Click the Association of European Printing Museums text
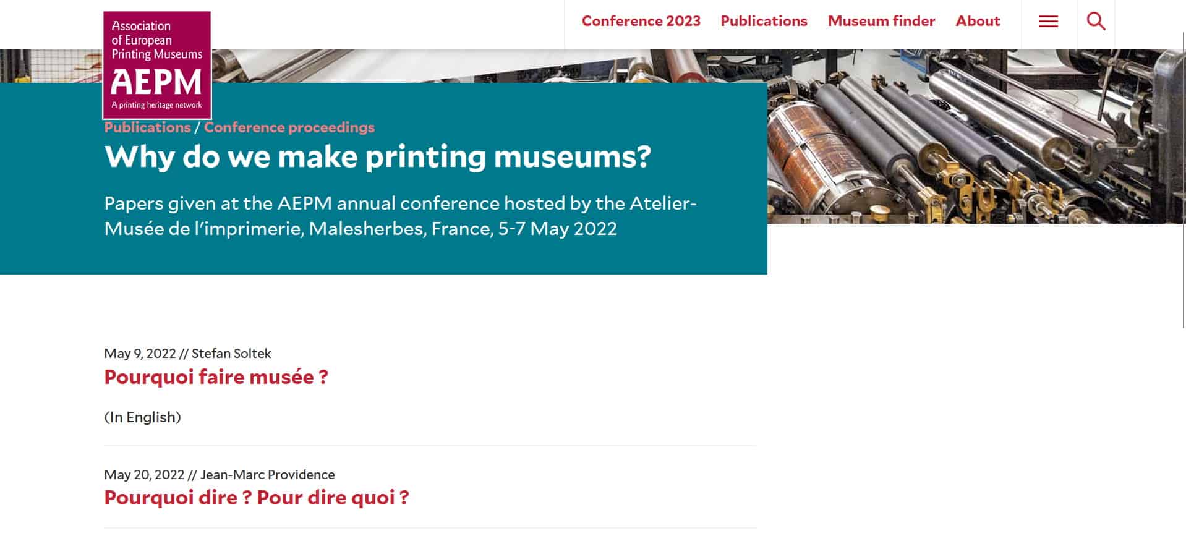The width and height of the screenshot is (1186, 549). tap(157, 40)
